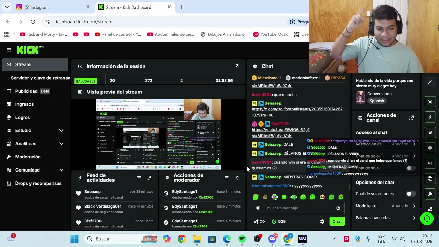Select Stream in the sidebar
Screen dimensions: 439x247
point(35,64)
